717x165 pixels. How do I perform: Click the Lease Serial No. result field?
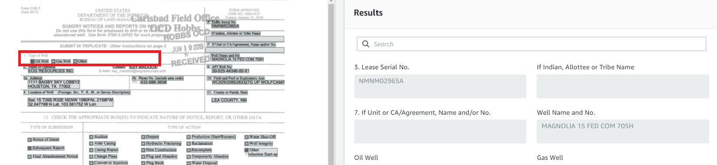[x=440, y=86]
